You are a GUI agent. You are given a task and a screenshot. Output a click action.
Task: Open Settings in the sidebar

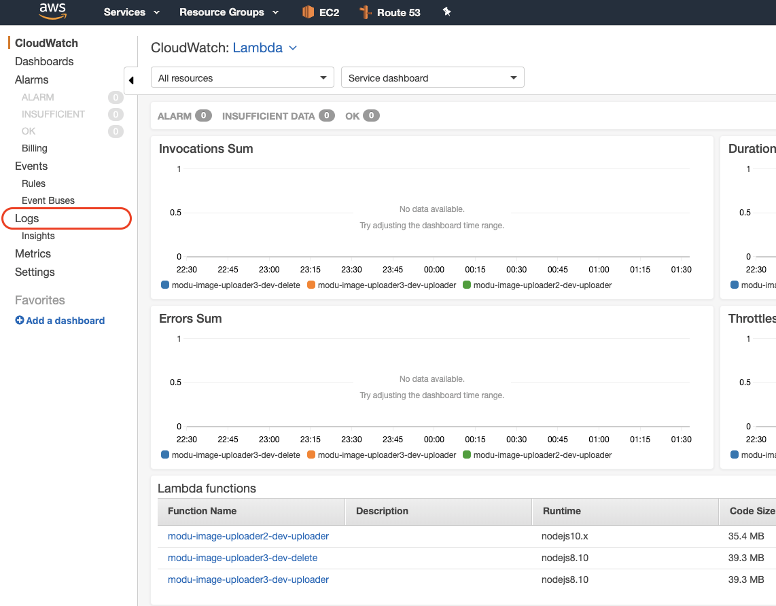(x=35, y=272)
